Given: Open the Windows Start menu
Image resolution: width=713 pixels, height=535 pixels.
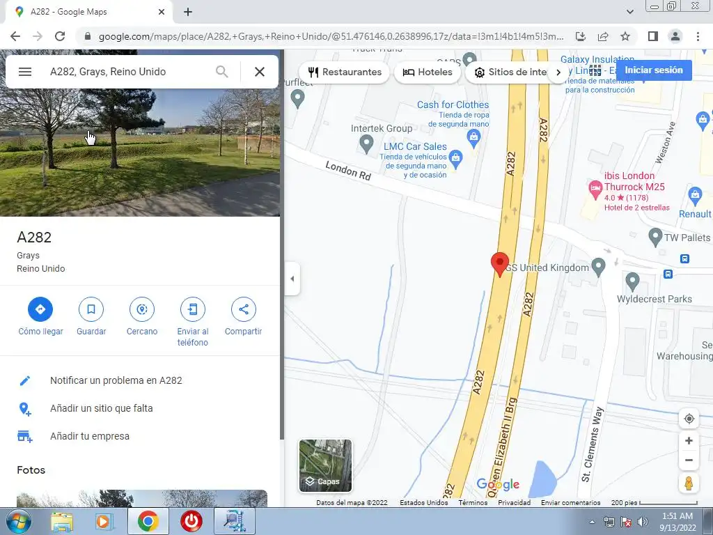Looking at the screenshot, I should [19, 521].
